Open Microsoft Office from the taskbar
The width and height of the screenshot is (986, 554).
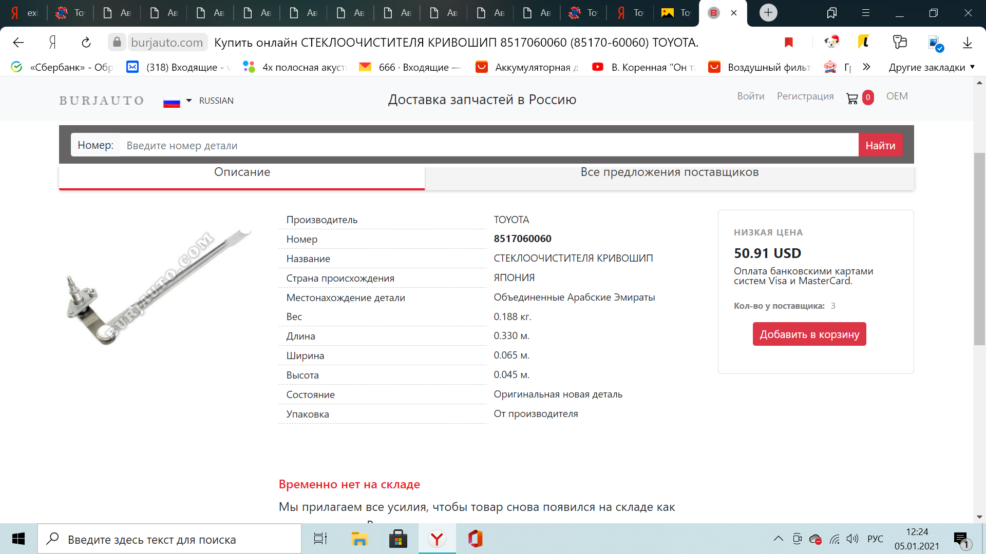[x=476, y=539]
